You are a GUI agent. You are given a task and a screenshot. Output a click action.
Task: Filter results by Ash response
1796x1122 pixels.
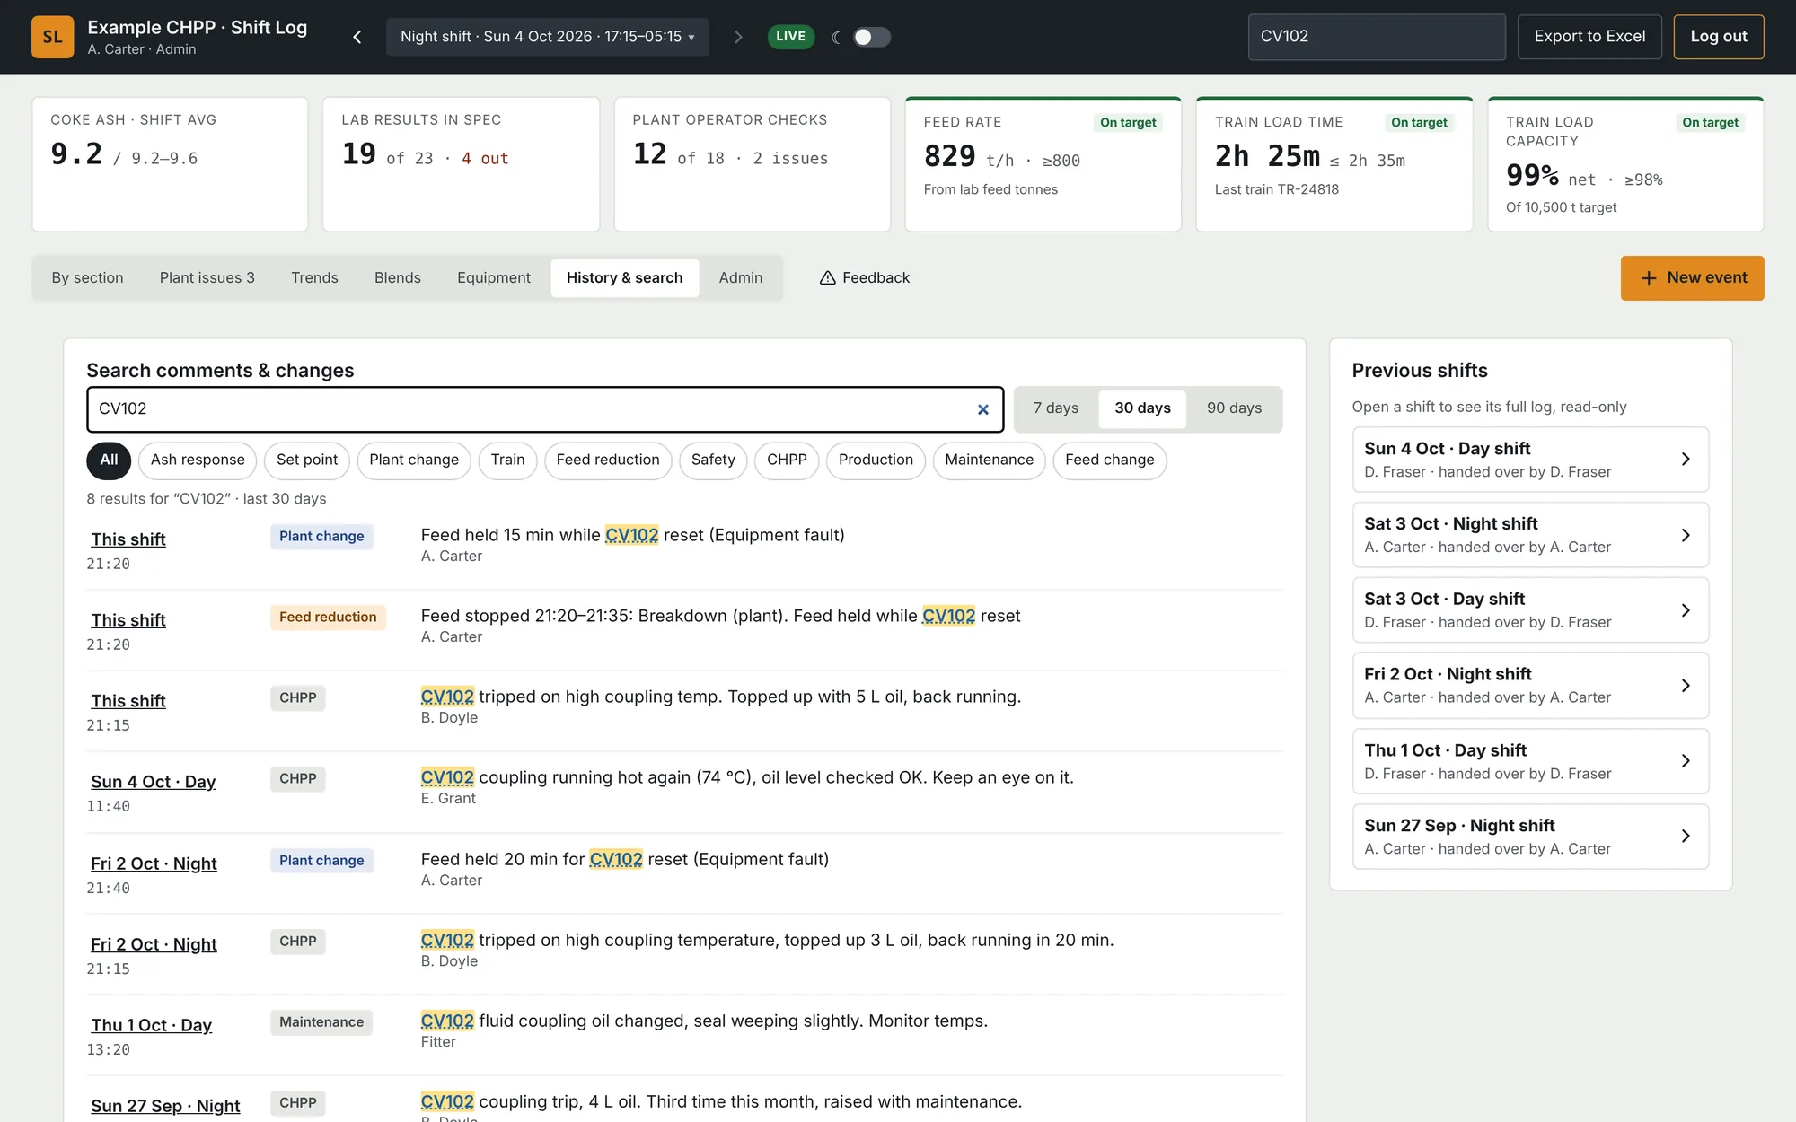pos(198,460)
